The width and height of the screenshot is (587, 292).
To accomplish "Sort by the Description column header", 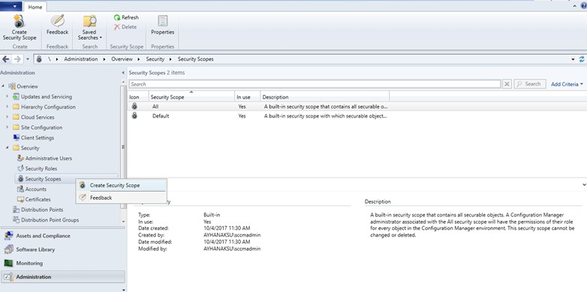I will click(x=325, y=97).
